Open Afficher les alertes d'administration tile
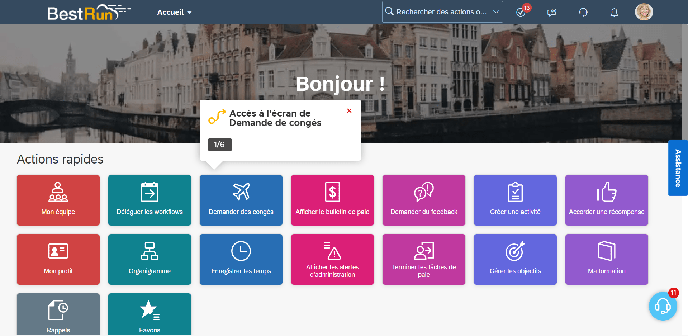Image resolution: width=688 pixels, height=336 pixels. pyautogui.click(x=332, y=259)
